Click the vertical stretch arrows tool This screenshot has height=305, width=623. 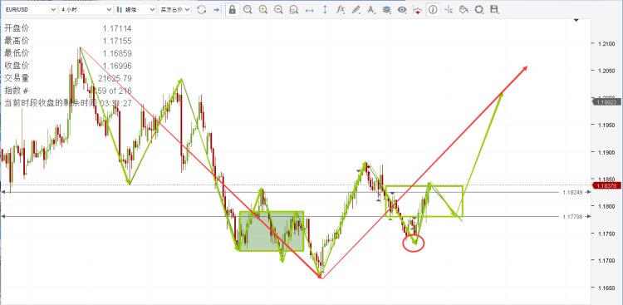325,10
